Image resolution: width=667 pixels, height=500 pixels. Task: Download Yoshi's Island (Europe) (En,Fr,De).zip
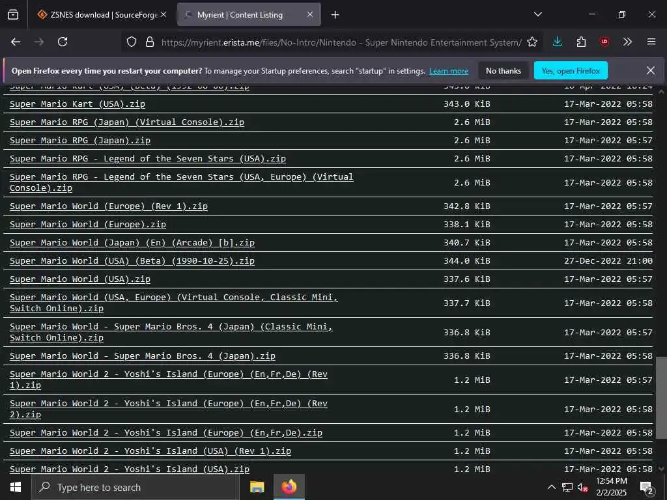click(166, 433)
